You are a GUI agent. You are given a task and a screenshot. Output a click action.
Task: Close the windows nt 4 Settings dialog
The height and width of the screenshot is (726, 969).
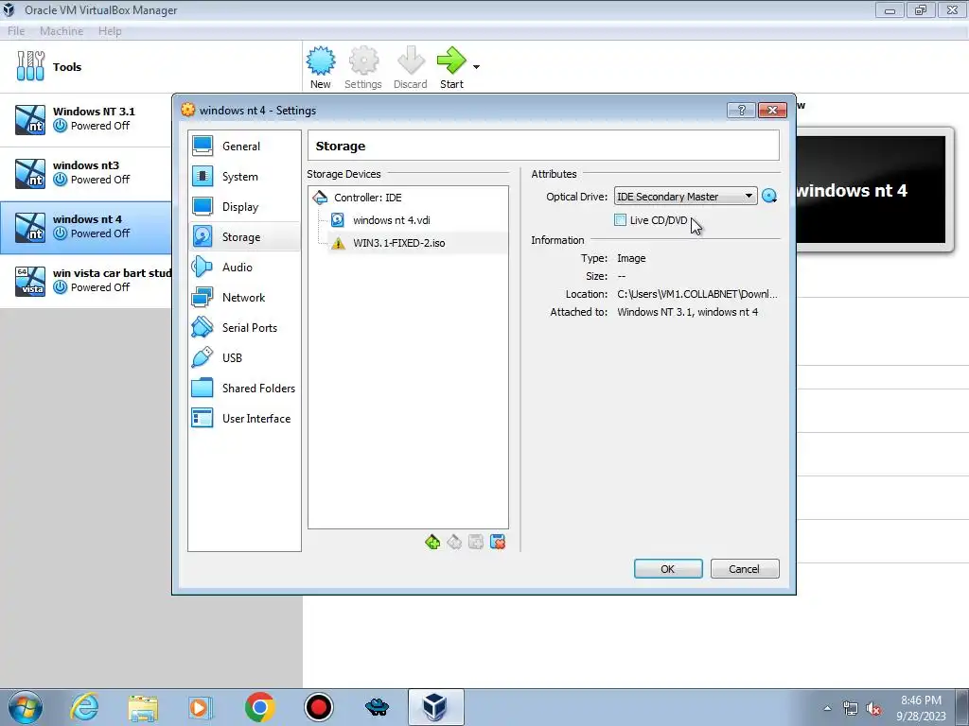click(772, 110)
